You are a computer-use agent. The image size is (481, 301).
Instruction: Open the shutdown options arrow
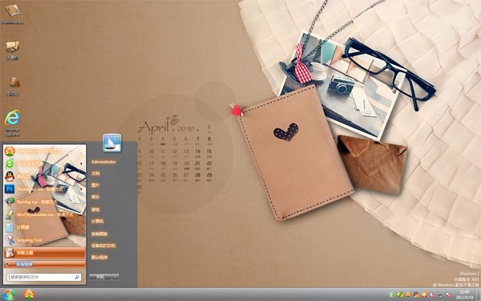pyautogui.click(x=115, y=277)
